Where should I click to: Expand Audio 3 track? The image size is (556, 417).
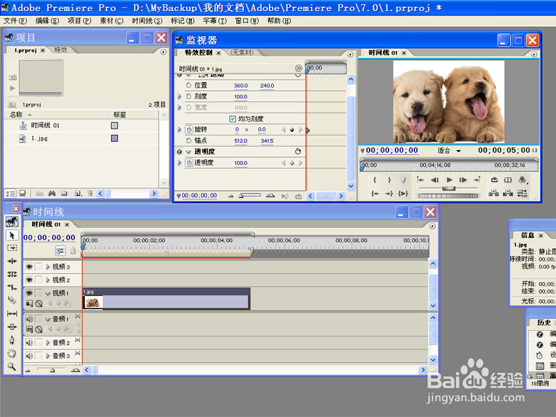tap(48, 356)
